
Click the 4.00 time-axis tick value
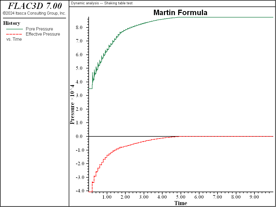click(162, 197)
